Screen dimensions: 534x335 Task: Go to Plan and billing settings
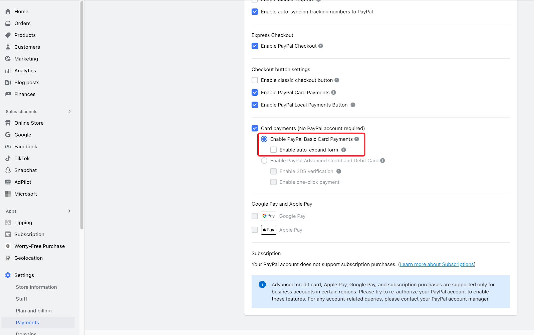click(x=34, y=311)
